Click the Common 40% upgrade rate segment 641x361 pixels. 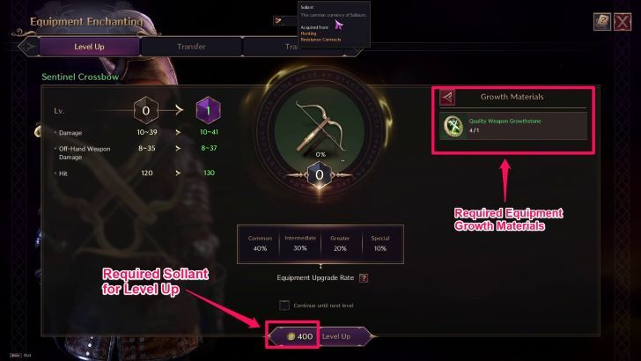(x=260, y=243)
